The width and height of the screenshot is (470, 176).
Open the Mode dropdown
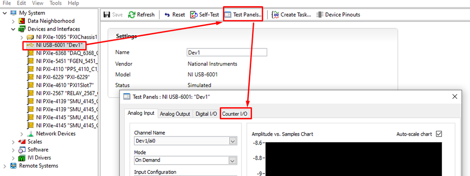click(232, 160)
